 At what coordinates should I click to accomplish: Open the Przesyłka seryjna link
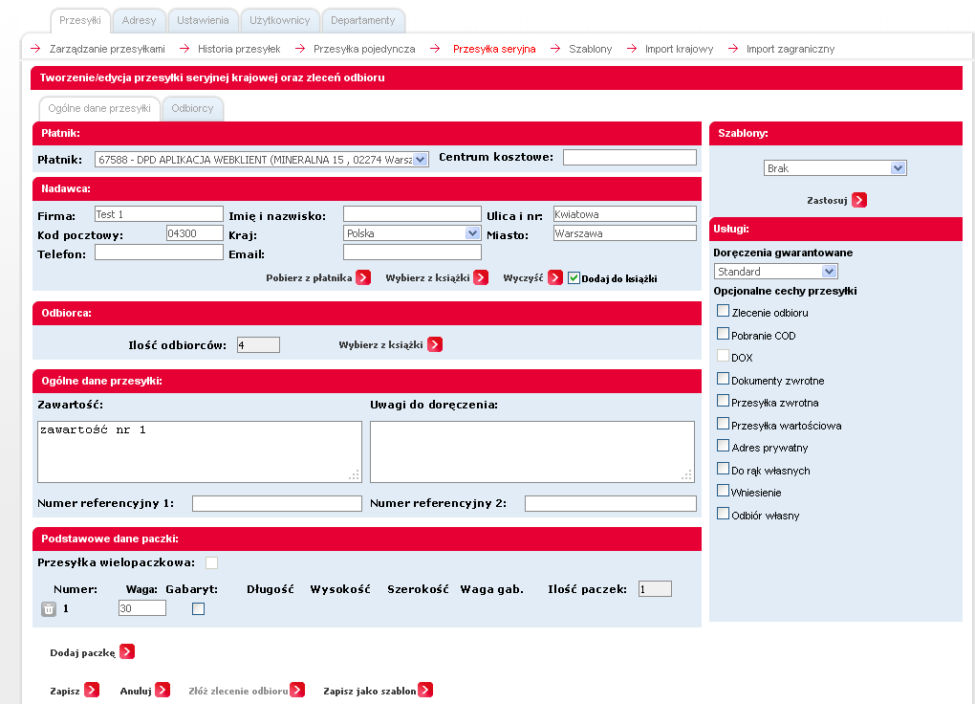[494, 49]
